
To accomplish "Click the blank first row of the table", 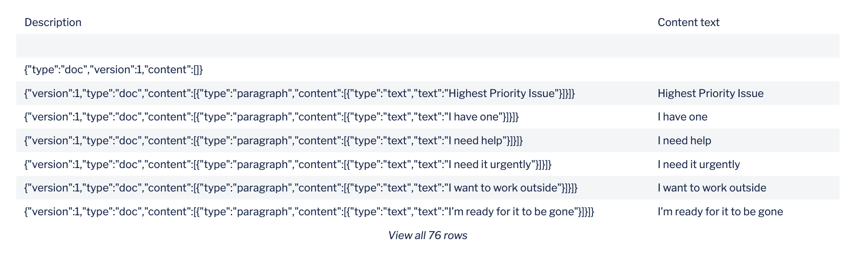I will (x=427, y=46).
